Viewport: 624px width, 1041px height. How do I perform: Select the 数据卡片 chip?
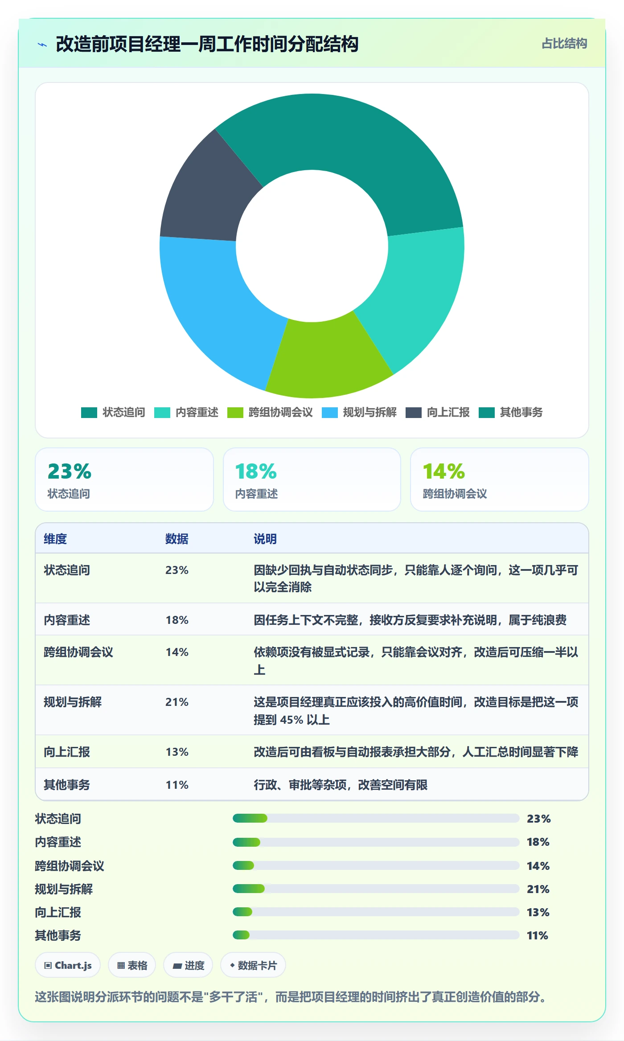tap(253, 965)
